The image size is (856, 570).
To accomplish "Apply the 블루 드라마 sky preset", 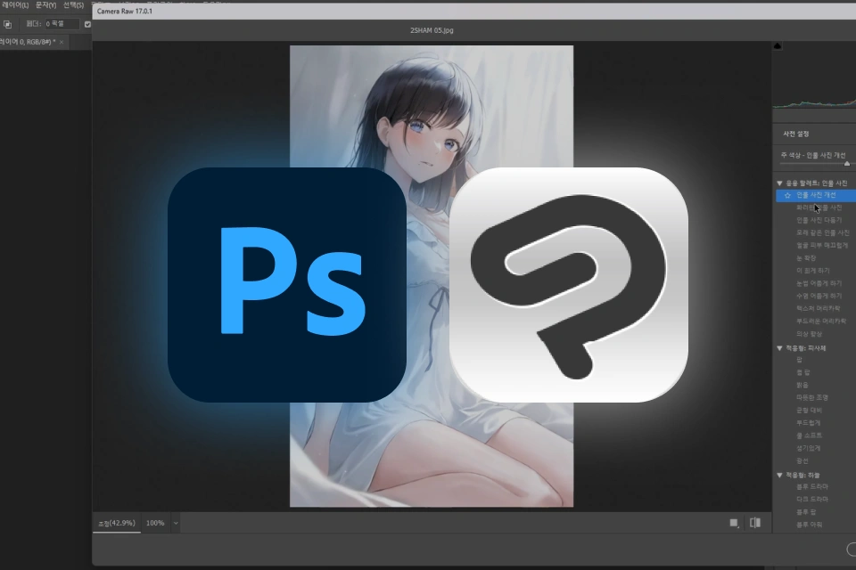I will pos(812,486).
